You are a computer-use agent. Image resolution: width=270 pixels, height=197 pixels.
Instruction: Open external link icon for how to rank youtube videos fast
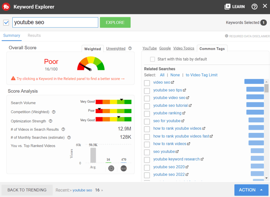tap(211, 136)
